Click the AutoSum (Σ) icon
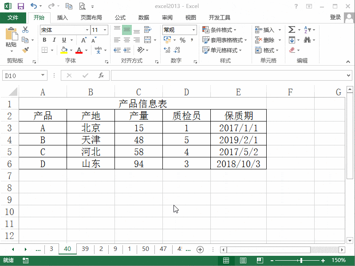 (x=291, y=29)
